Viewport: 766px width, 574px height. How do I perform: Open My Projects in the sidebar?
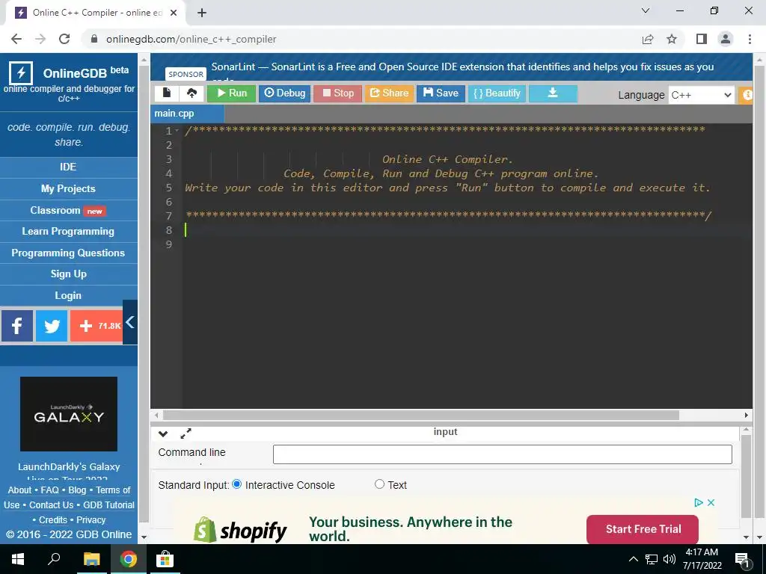(x=68, y=189)
